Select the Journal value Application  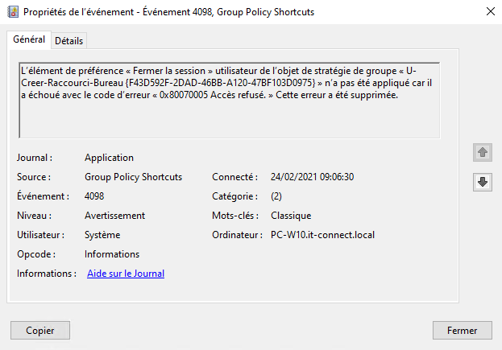coord(109,158)
